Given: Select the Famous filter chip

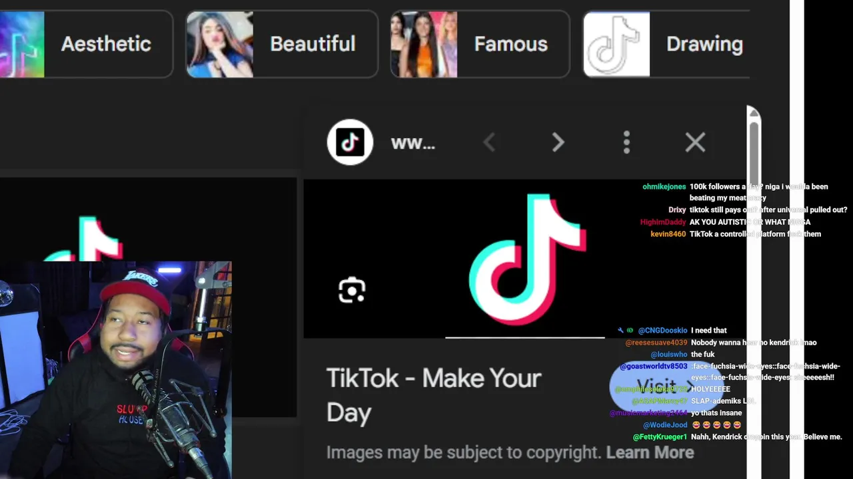Looking at the screenshot, I should click(x=480, y=44).
